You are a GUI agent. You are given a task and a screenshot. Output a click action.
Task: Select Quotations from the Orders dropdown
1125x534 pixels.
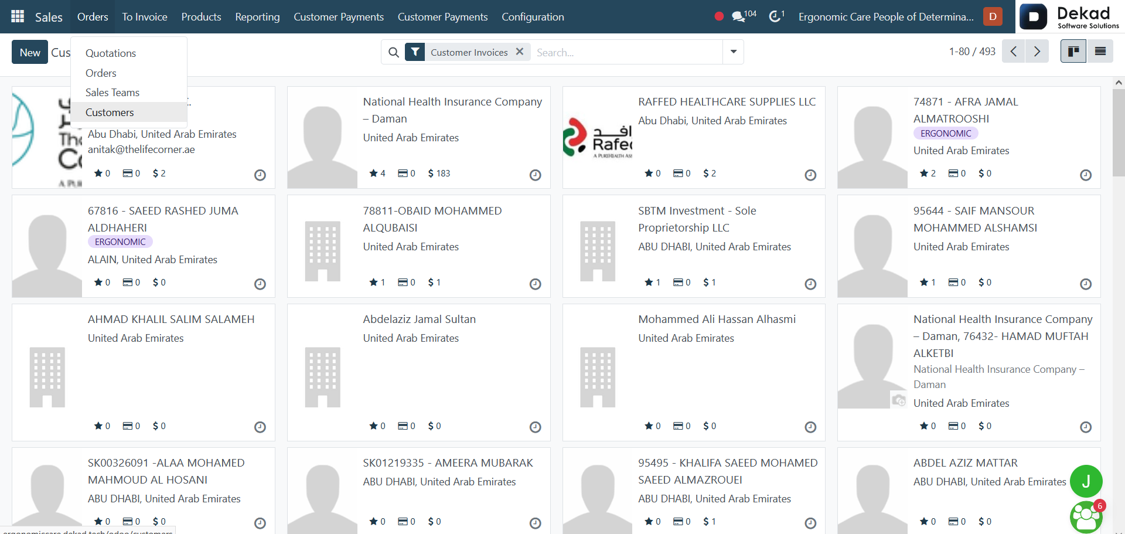coord(111,53)
